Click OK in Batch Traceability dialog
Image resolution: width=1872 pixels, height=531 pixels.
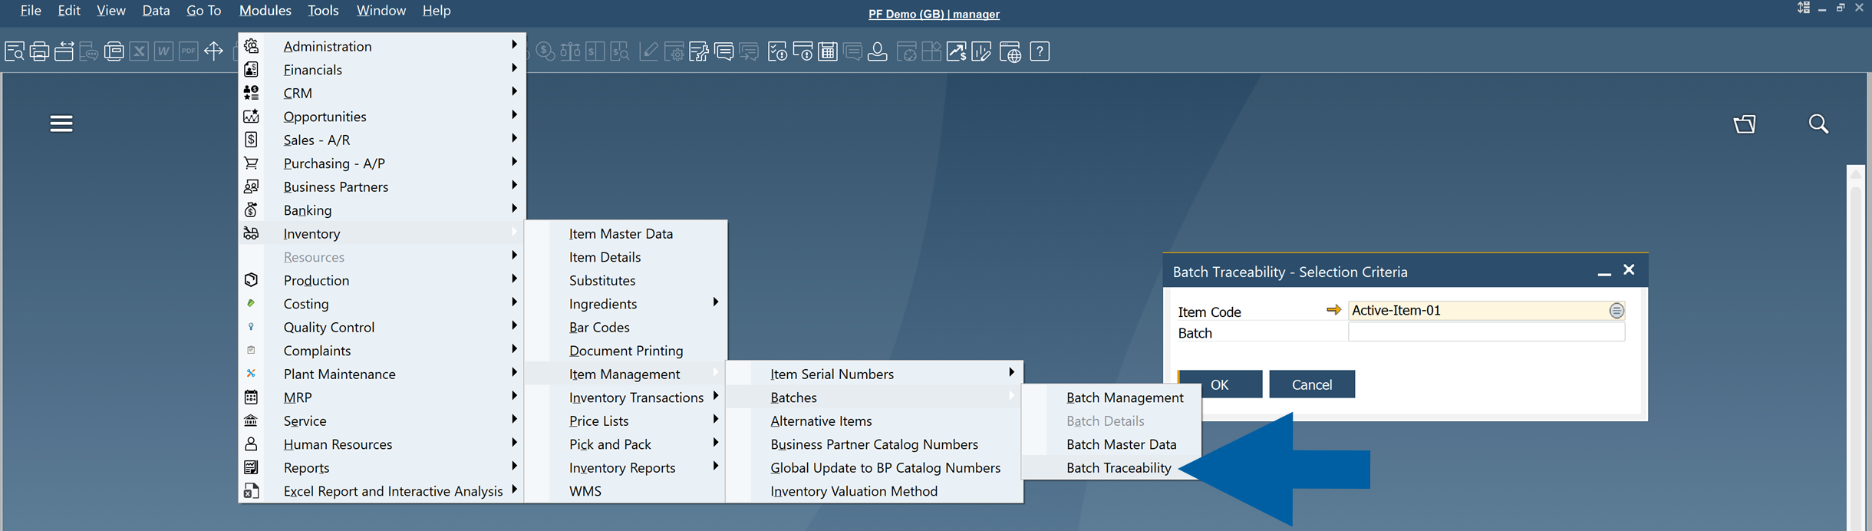tap(1220, 384)
